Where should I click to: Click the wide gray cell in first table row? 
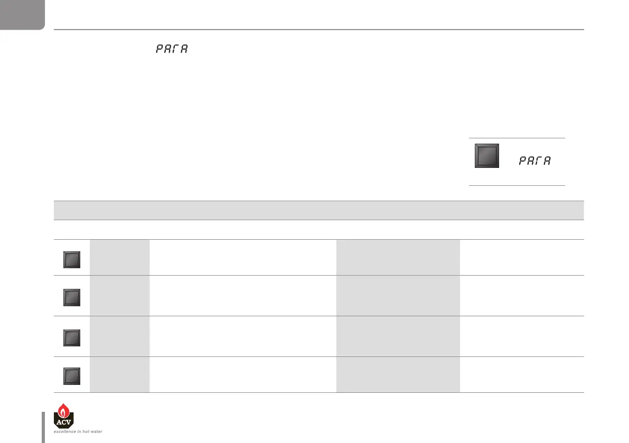click(x=398, y=257)
